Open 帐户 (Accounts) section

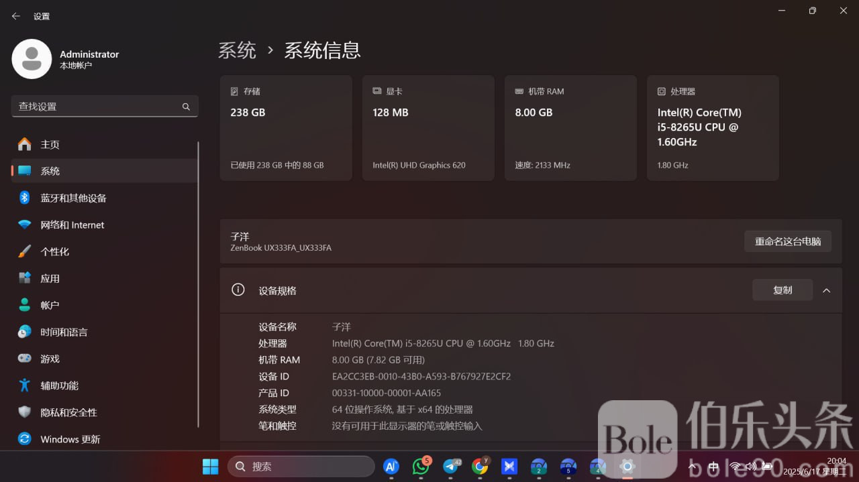point(50,305)
